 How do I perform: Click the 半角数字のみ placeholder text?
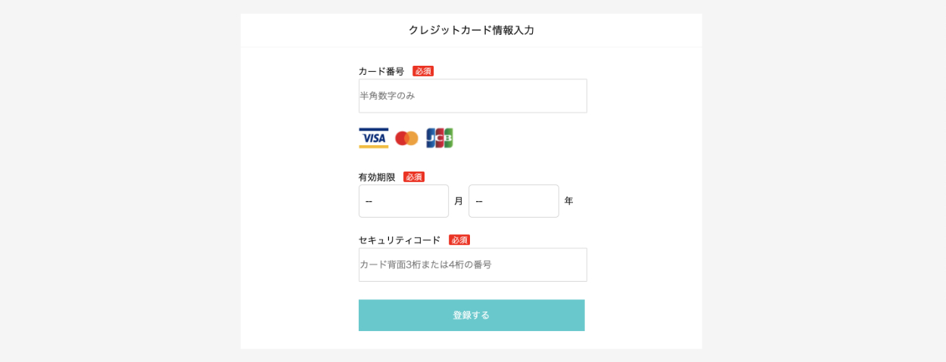tap(387, 96)
